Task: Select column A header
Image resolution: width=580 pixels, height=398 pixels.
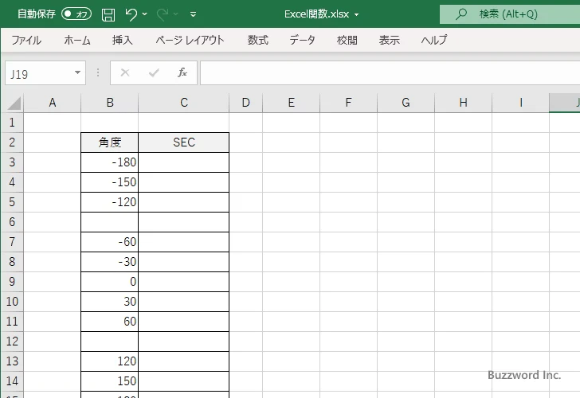Action: tap(52, 103)
